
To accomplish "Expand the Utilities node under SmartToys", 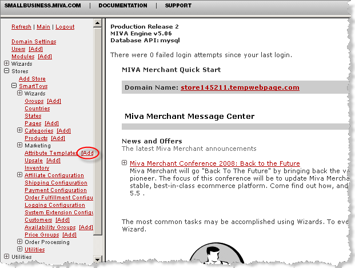I will [x=19, y=249].
